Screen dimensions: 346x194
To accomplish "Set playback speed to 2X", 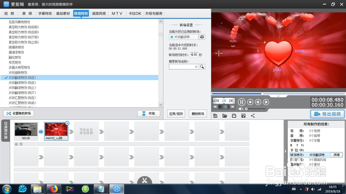I will coord(231,101).
